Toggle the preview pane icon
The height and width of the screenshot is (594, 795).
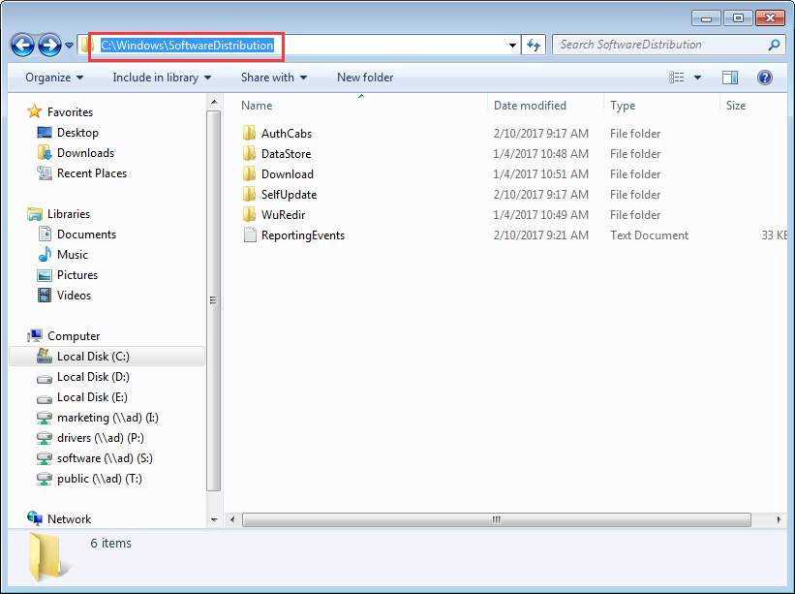730,78
